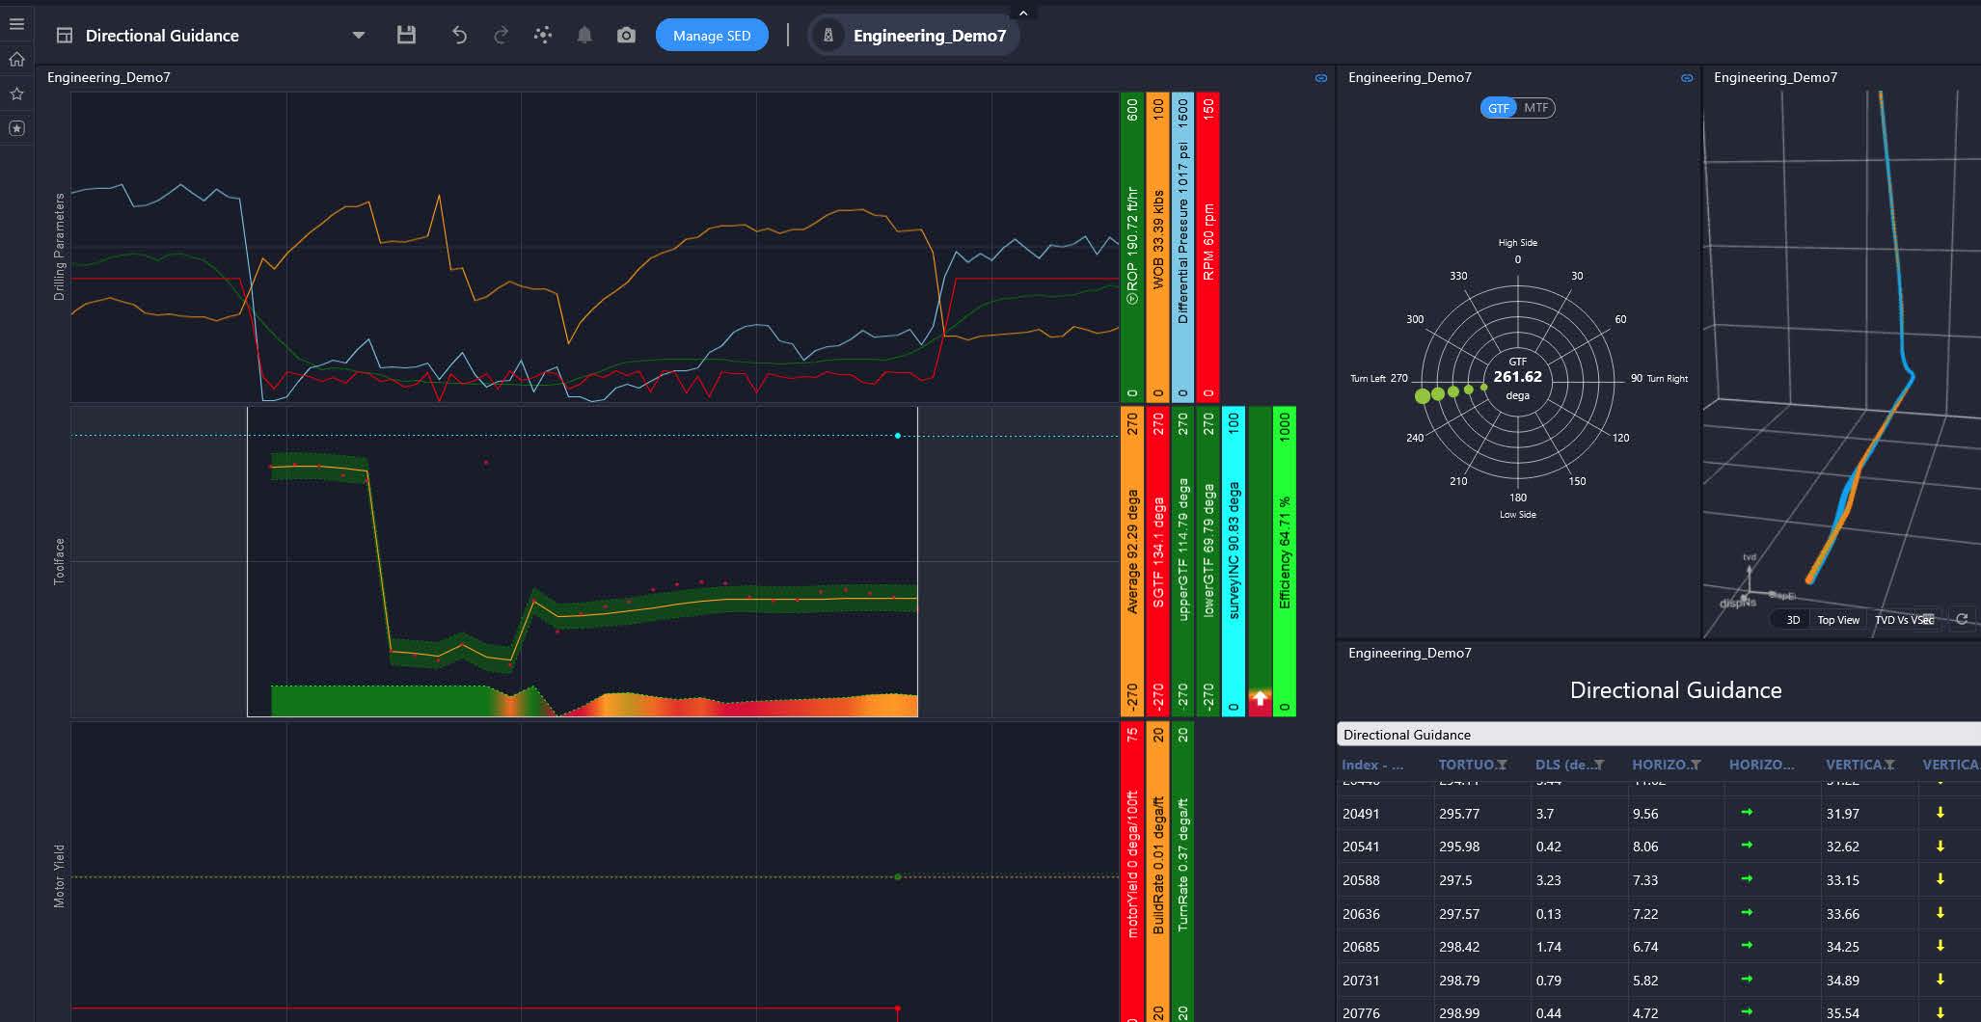Viewport: 1981px width, 1022px height.
Task: Undo the last dashboard change
Action: coord(459,36)
